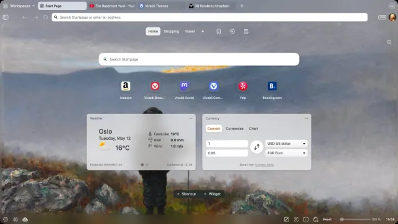Open the Workspaces dropdown menu
Screen dimensions: 398x224
click(19, 6)
